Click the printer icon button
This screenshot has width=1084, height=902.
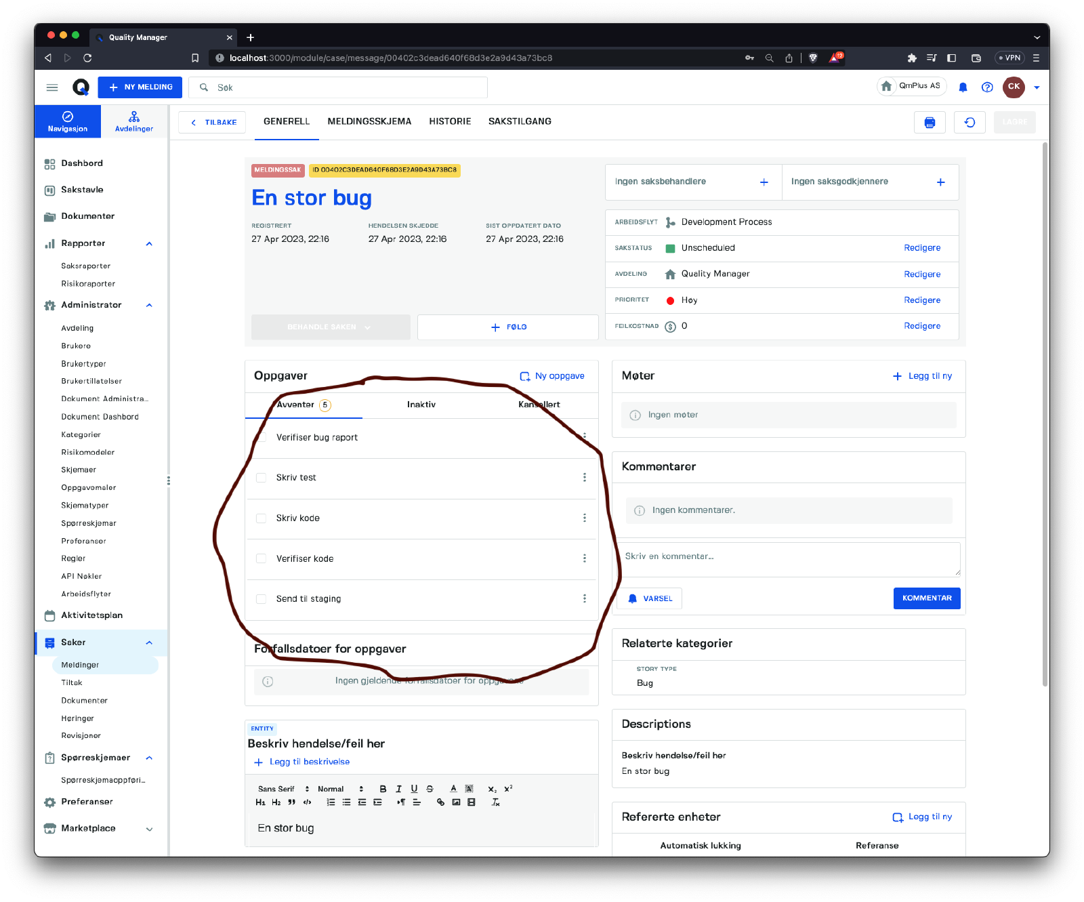pyautogui.click(x=930, y=123)
